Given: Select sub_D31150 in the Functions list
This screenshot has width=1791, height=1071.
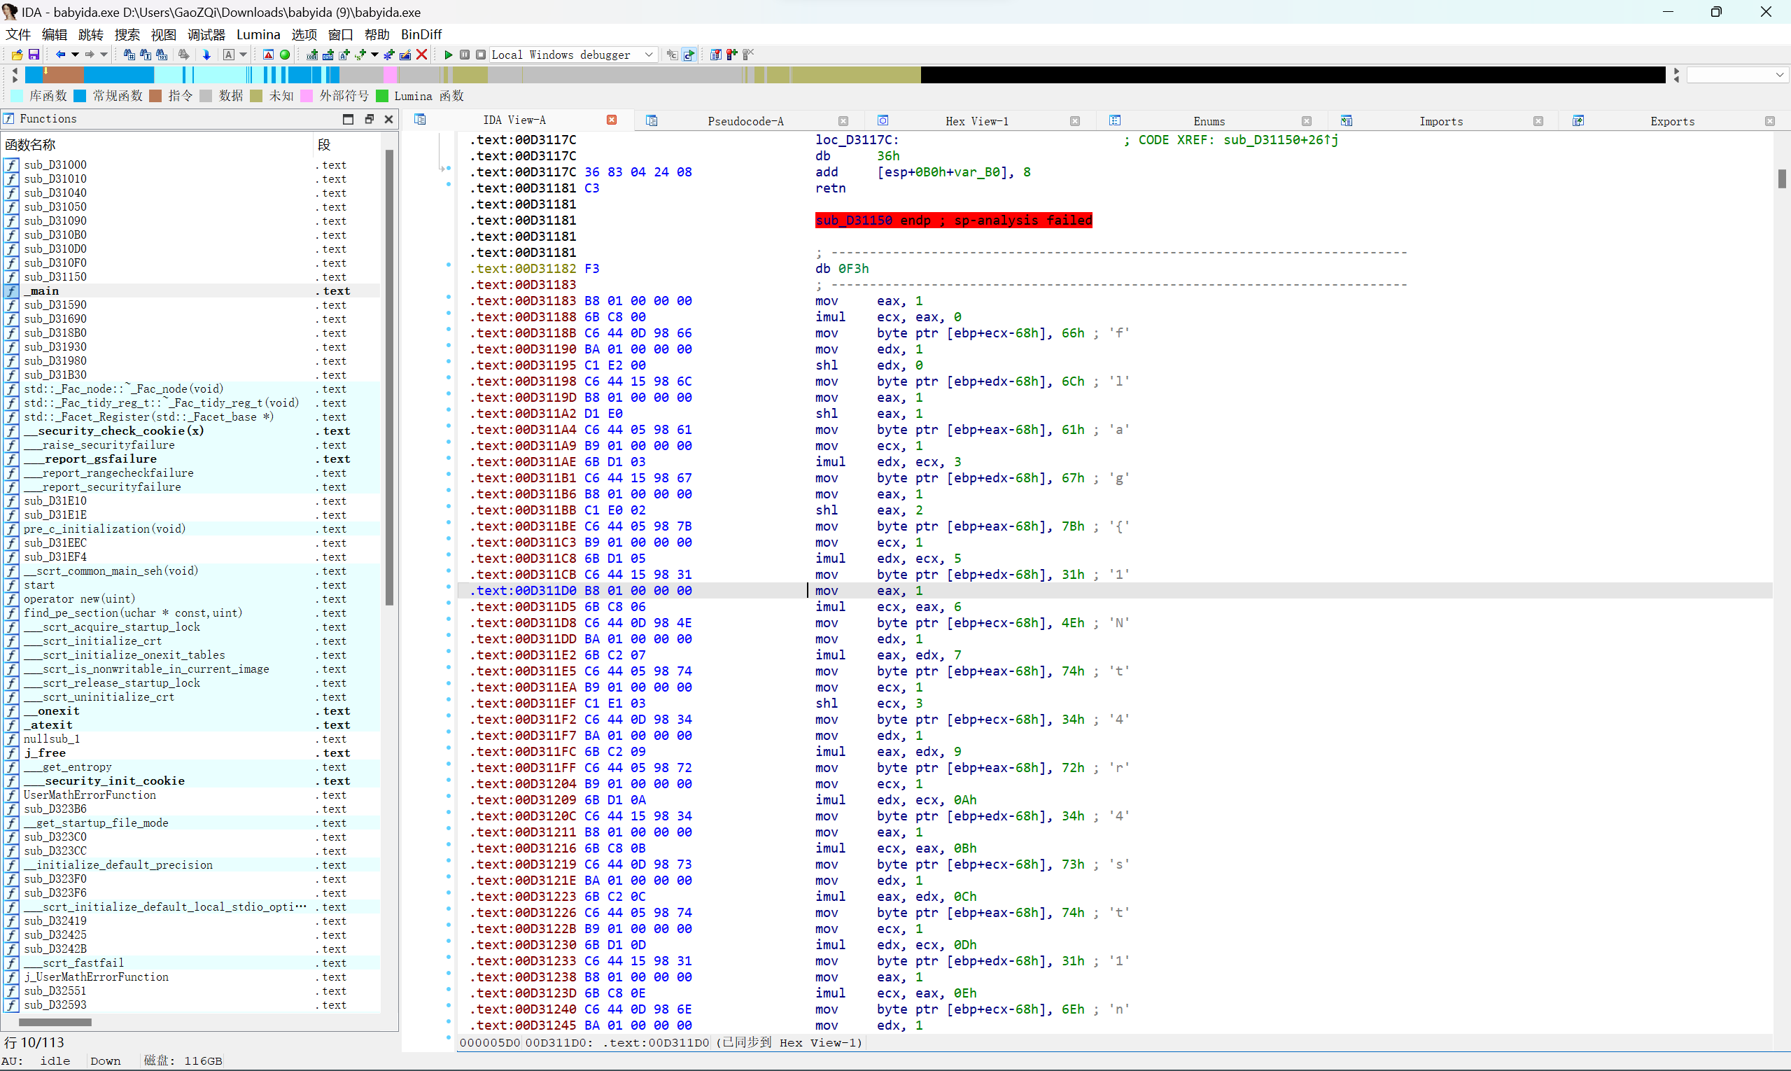Looking at the screenshot, I should pos(191,277).
